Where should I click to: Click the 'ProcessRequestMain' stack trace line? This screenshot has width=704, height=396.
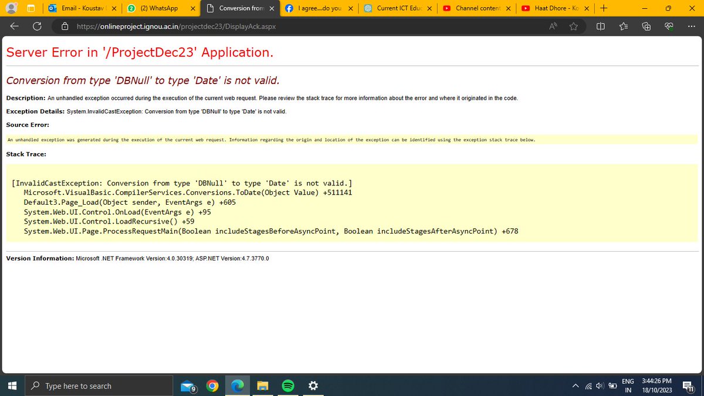(x=271, y=232)
